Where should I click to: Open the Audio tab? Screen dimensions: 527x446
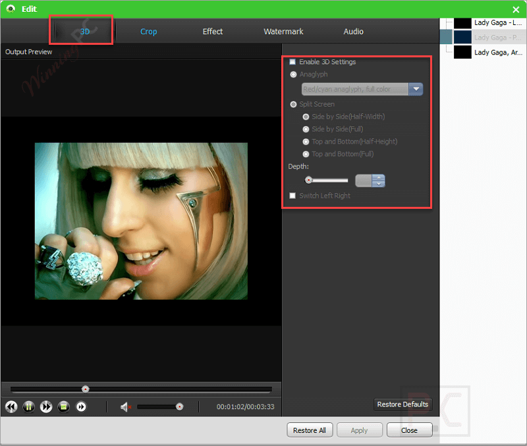tap(353, 31)
